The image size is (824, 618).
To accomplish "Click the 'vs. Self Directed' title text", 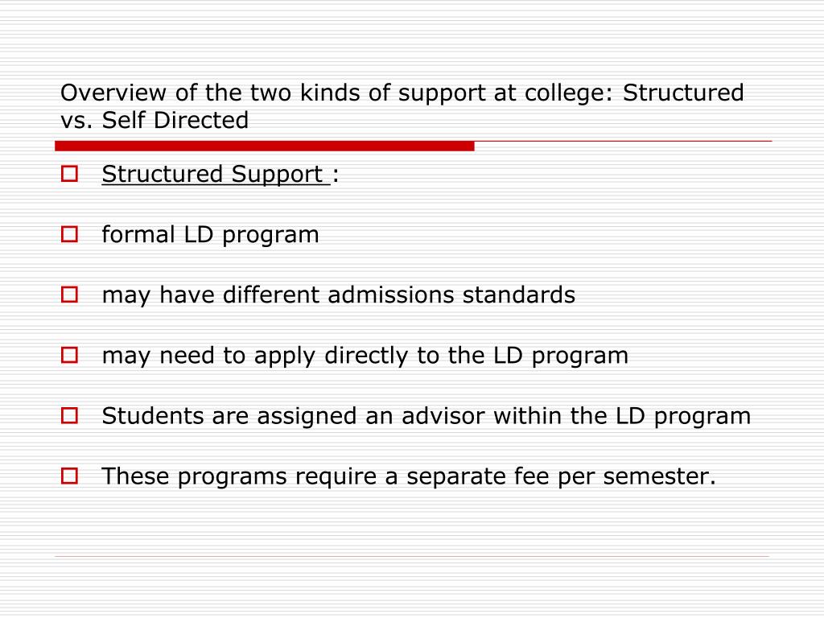I will [x=154, y=121].
